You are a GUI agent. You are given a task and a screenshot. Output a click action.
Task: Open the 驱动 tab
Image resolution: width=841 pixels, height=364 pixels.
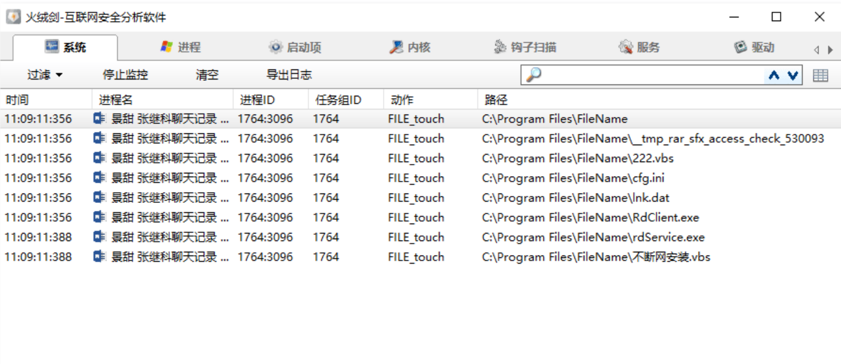pyautogui.click(x=754, y=47)
